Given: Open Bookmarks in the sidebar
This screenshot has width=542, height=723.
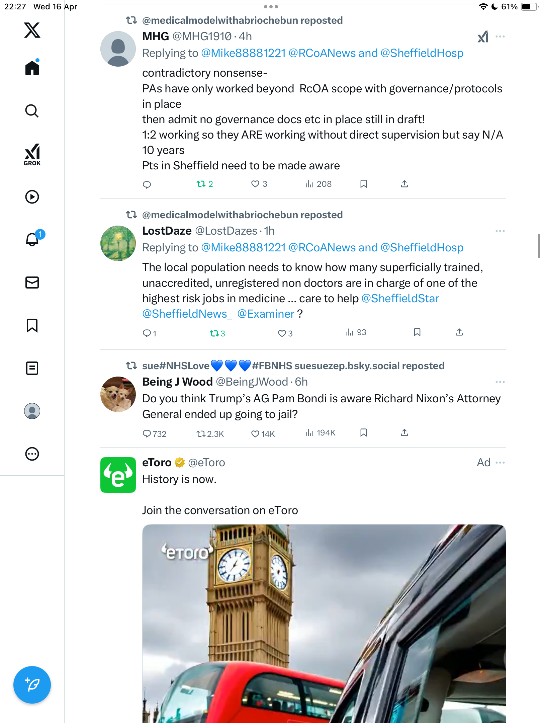Looking at the screenshot, I should (x=32, y=325).
